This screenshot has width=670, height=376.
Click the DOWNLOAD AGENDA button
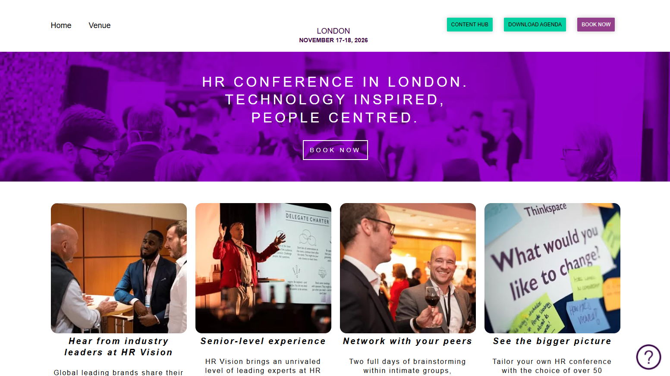tap(535, 25)
